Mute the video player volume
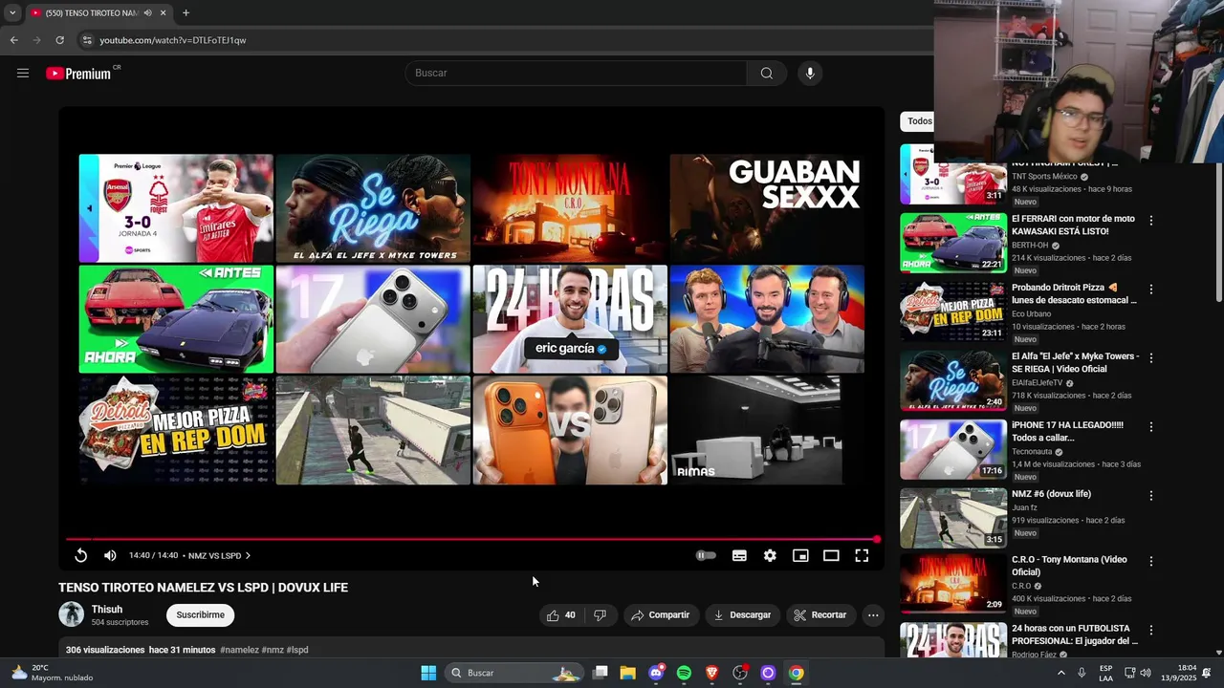Viewport: 1224px width, 688px height. coord(110,555)
